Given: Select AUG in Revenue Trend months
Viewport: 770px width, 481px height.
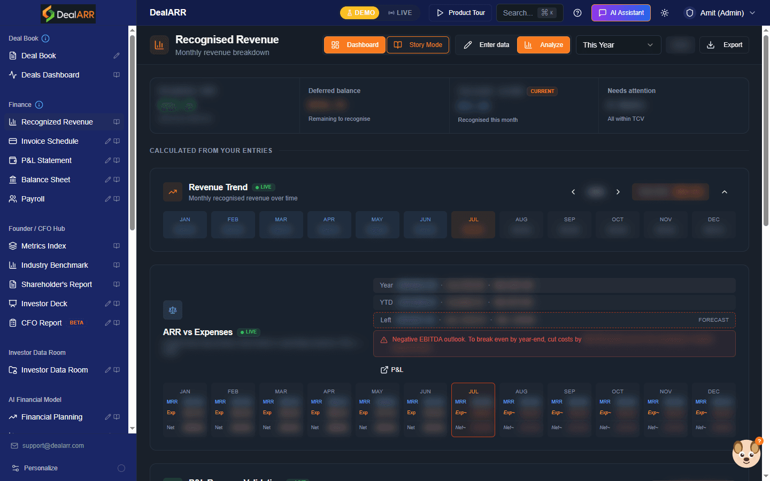Looking at the screenshot, I should 521,224.
